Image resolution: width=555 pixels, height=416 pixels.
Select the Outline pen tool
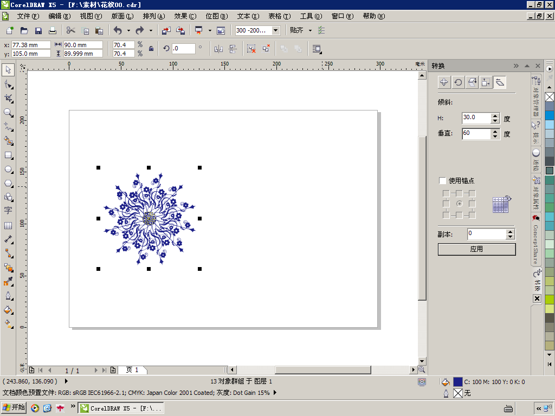click(8, 296)
